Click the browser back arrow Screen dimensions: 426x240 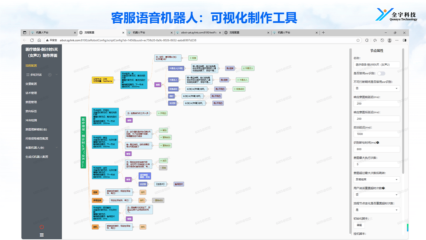point(24,40)
